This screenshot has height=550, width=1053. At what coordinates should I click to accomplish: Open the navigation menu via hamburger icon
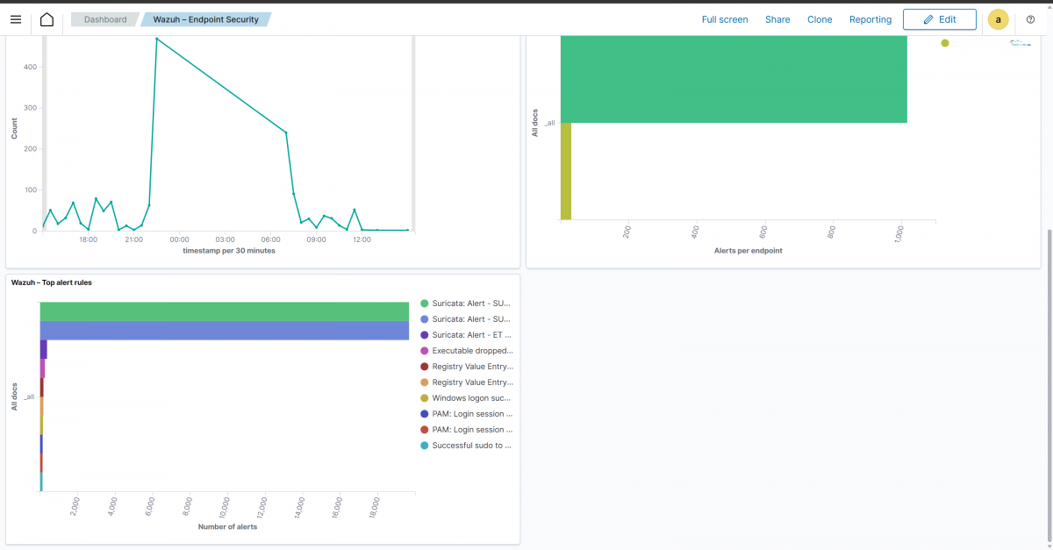16,19
